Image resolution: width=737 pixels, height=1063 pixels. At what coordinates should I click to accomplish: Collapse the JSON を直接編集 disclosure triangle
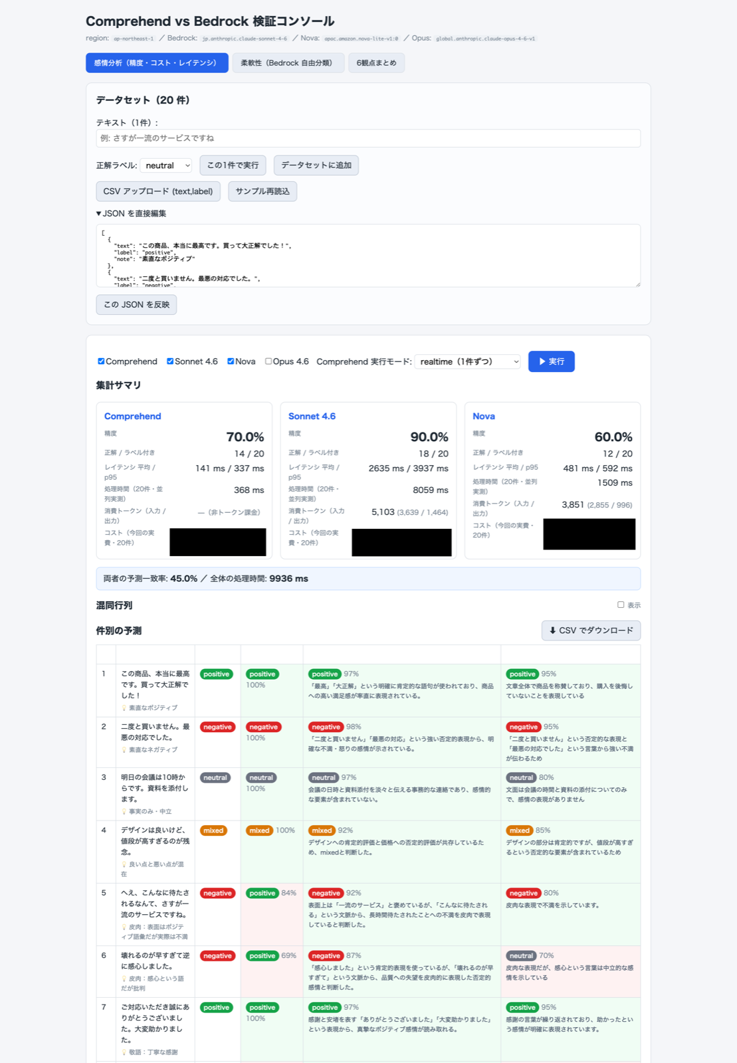point(99,214)
